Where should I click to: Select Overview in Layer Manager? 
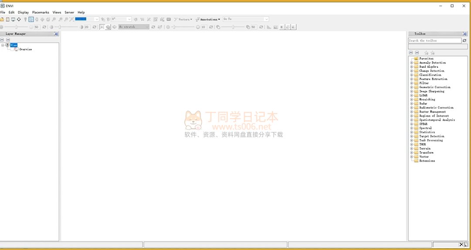coord(26,50)
